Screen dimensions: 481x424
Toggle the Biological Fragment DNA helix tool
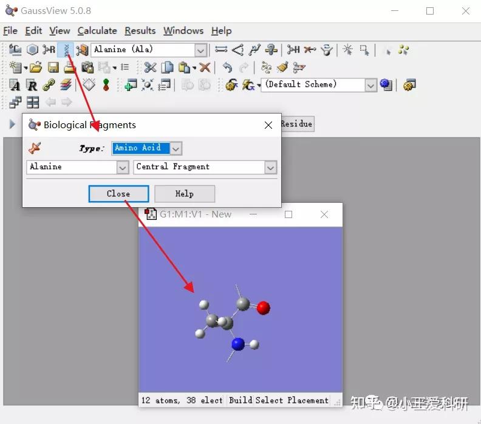[x=66, y=49]
